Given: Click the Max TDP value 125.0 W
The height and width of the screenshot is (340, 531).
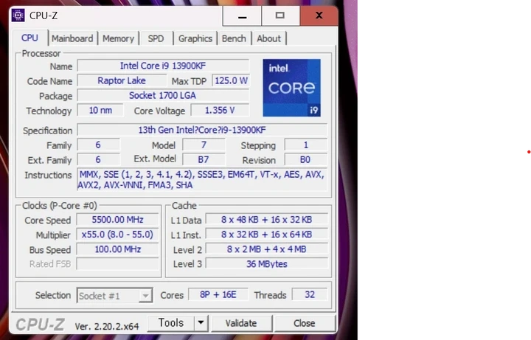Looking at the screenshot, I should pyautogui.click(x=231, y=80).
